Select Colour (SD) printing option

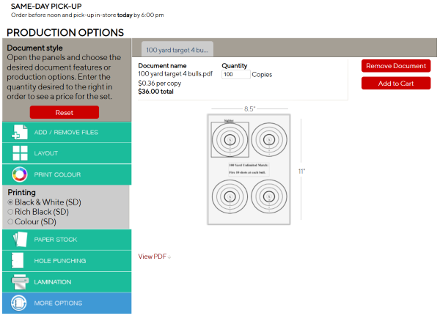pyautogui.click(x=10, y=221)
